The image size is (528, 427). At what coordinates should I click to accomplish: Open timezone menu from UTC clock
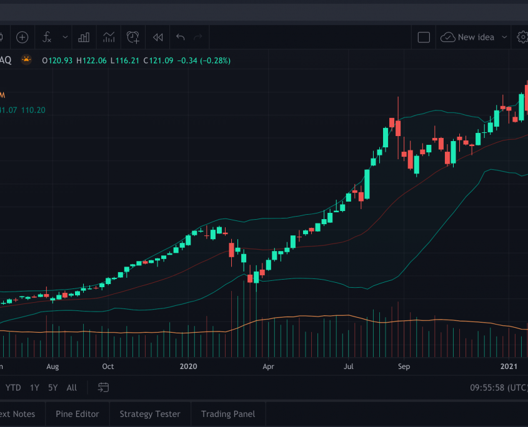(x=498, y=388)
